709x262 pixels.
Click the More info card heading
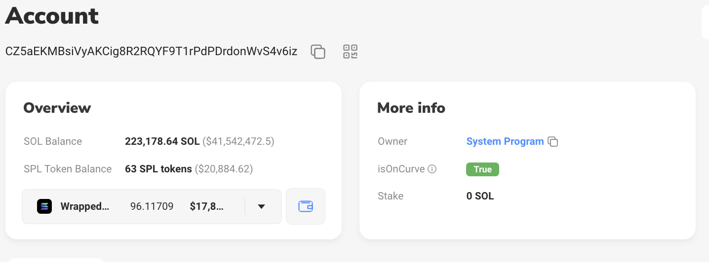point(411,108)
